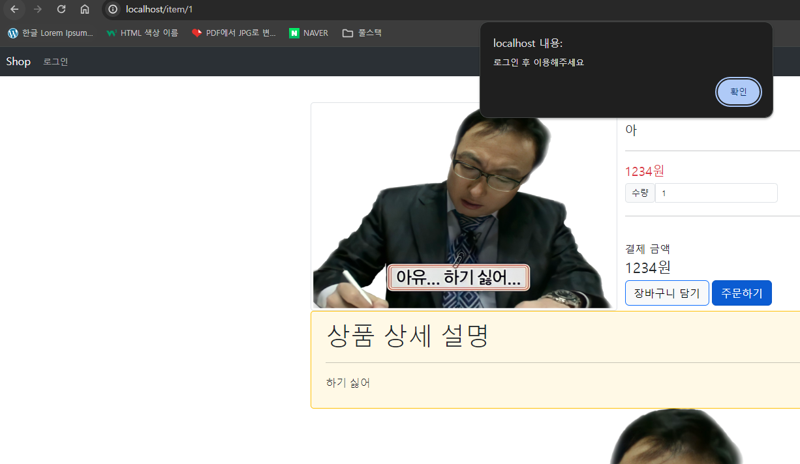Open the 풀스택 bookmarks folder
800x464 pixels.
coord(362,33)
